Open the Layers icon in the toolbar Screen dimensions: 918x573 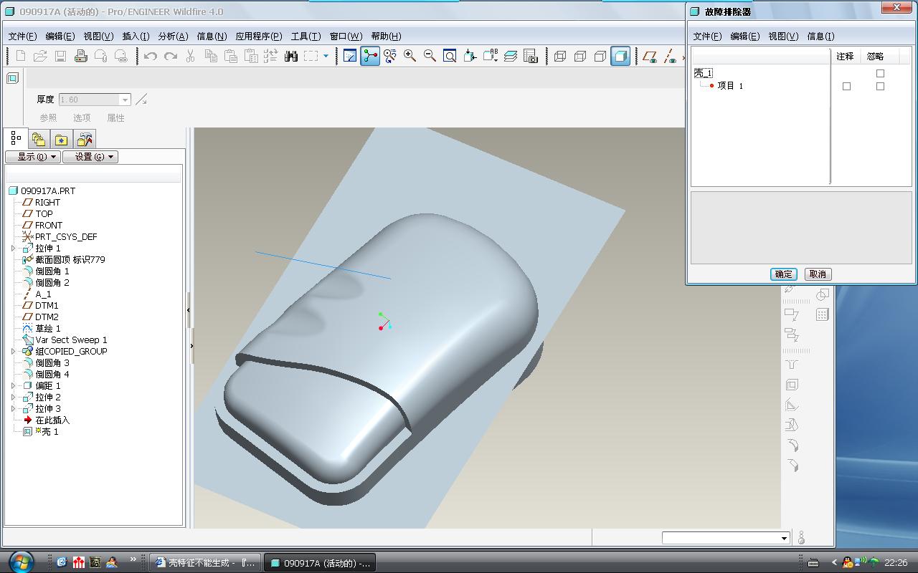tap(511, 56)
